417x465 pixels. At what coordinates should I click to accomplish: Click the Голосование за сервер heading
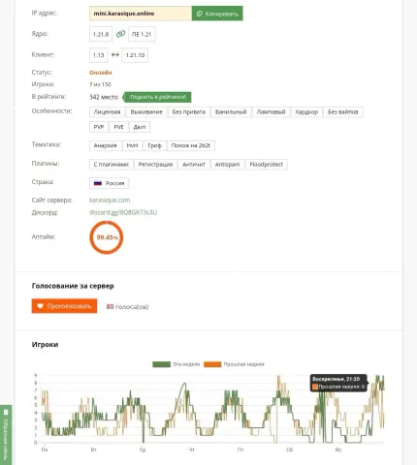(x=73, y=286)
